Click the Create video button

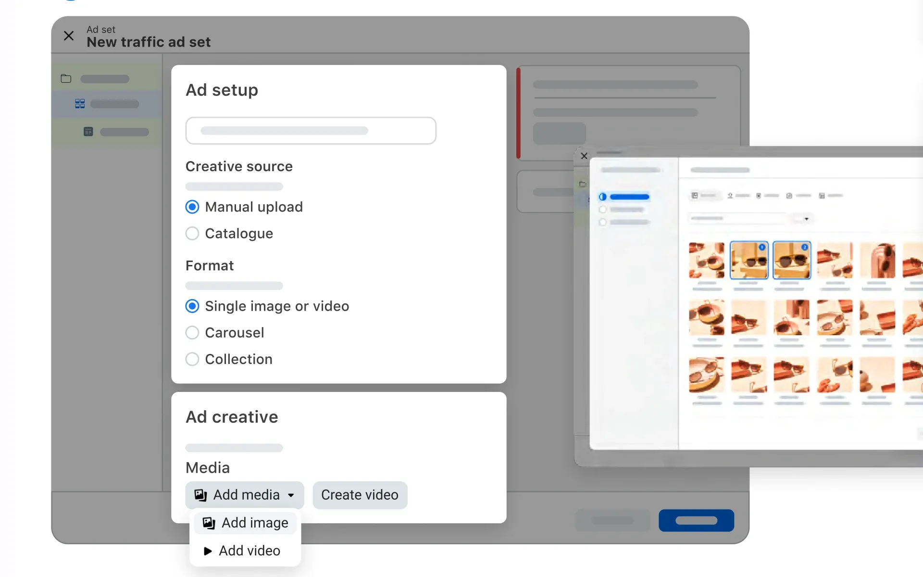click(x=360, y=495)
